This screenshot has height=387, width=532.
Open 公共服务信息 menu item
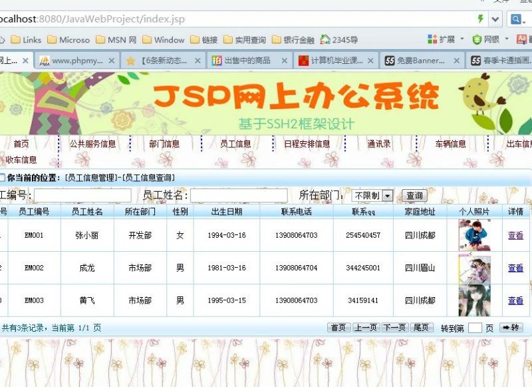pos(92,144)
